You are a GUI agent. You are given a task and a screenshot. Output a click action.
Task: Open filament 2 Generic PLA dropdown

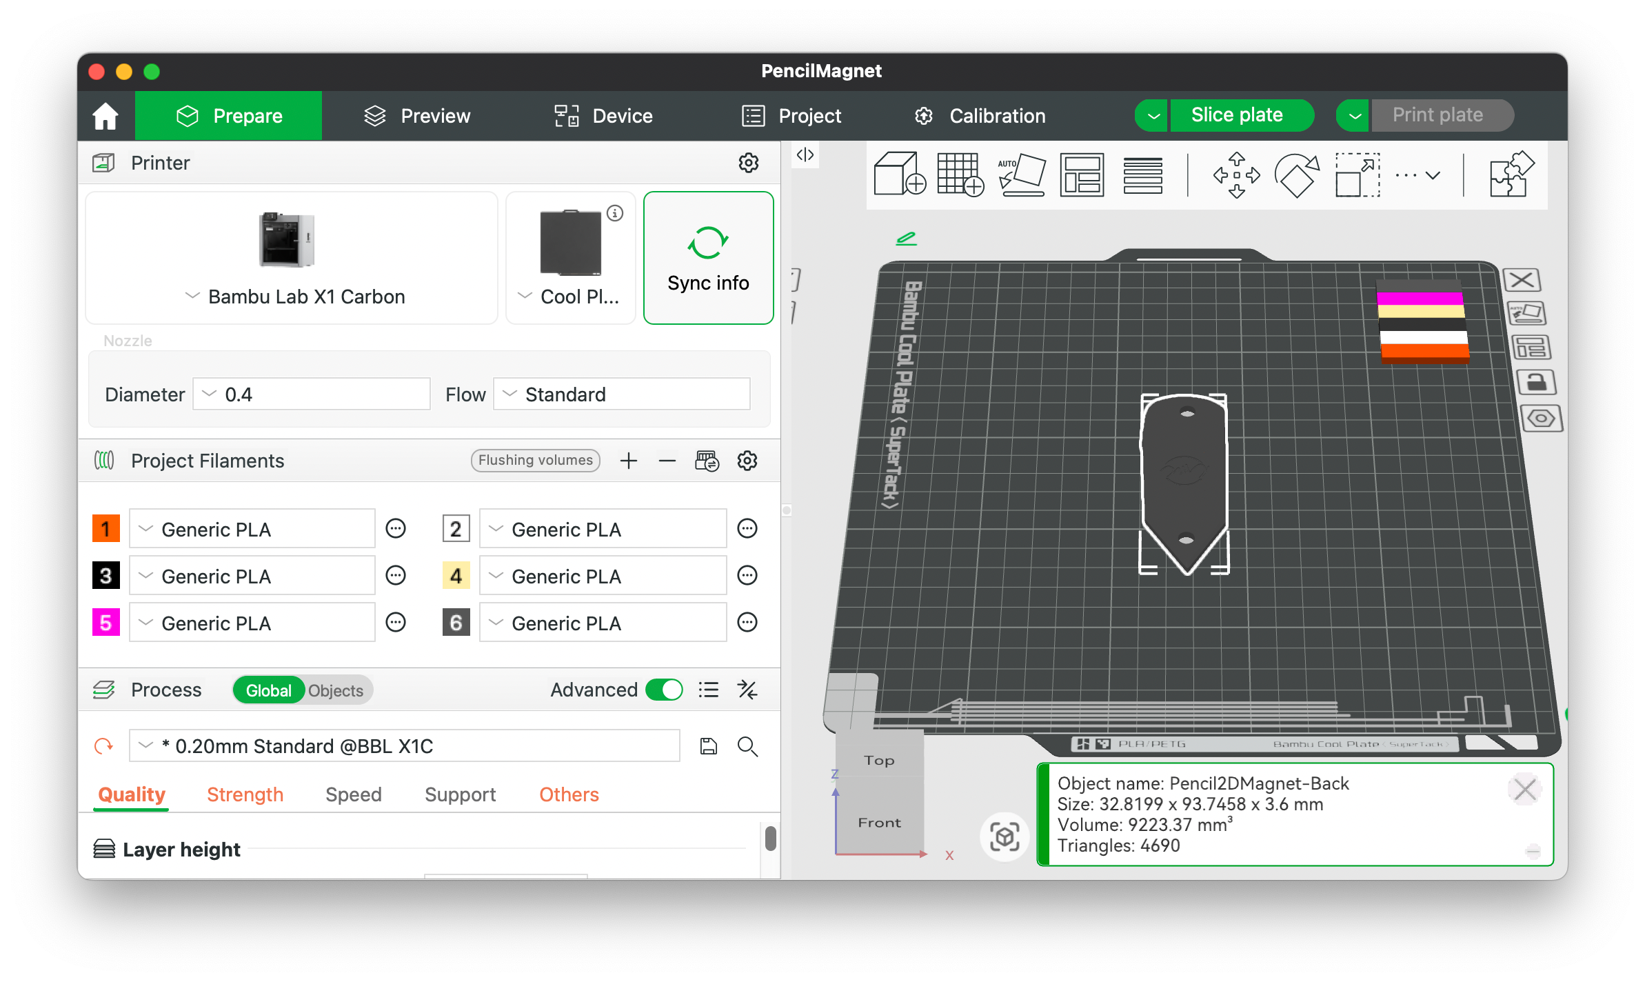(x=603, y=529)
